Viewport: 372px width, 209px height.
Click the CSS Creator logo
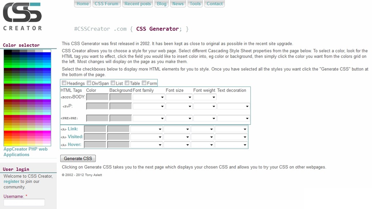[22, 17]
